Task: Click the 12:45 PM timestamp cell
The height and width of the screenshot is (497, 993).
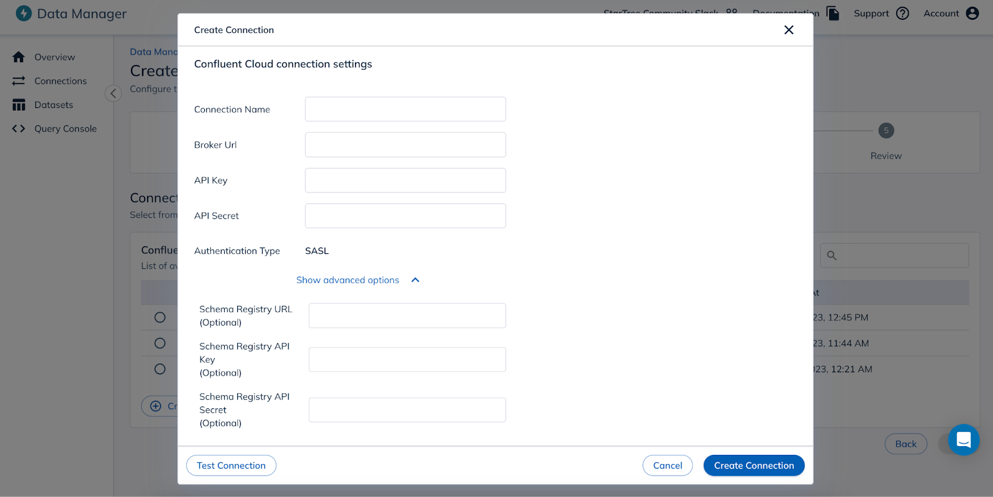Action: [x=841, y=317]
